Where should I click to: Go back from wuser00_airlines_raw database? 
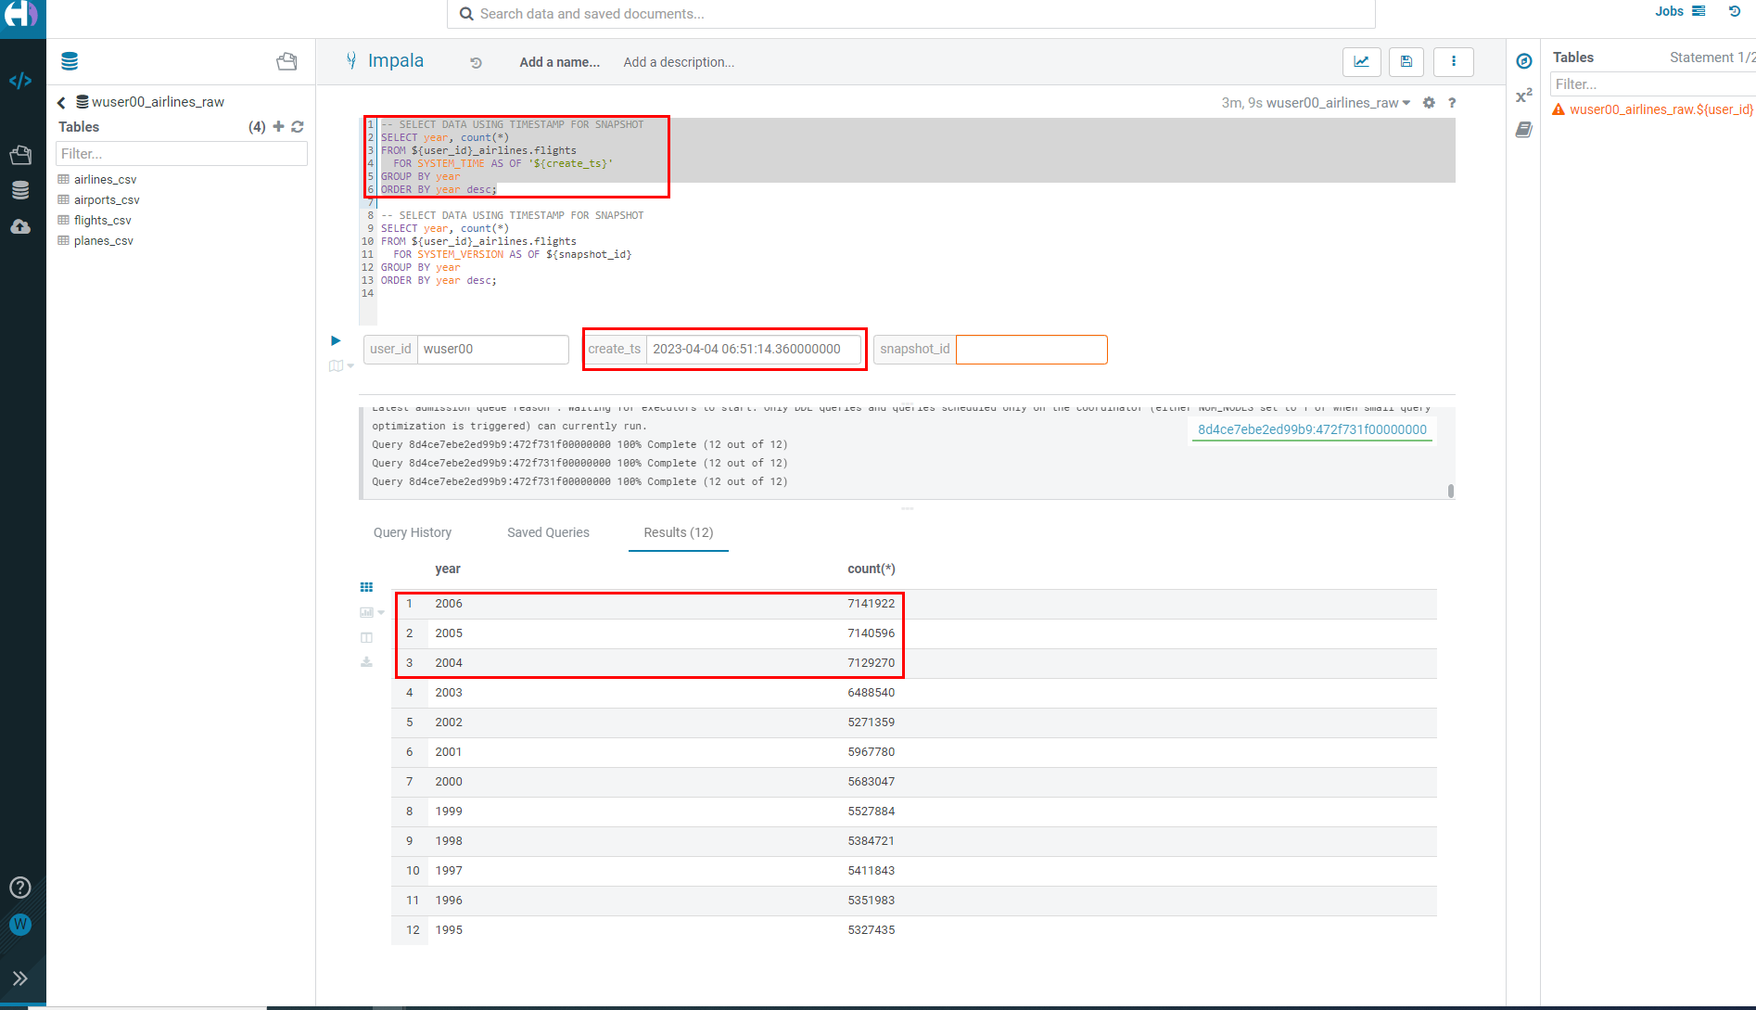point(61,102)
